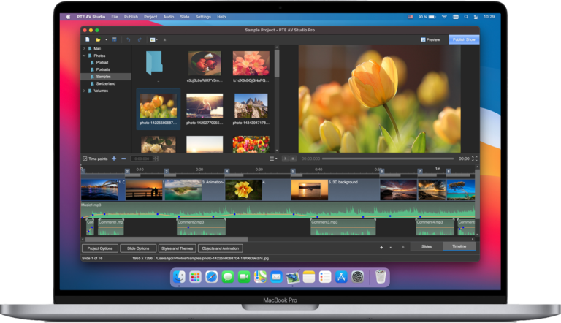Click the Publish Show button
Viewport: 561px width, 323px height.
click(x=464, y=39)
